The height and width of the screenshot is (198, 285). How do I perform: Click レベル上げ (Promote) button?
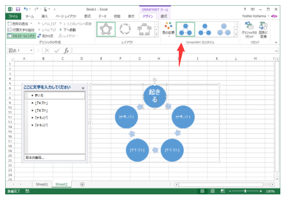coord(47,24)
